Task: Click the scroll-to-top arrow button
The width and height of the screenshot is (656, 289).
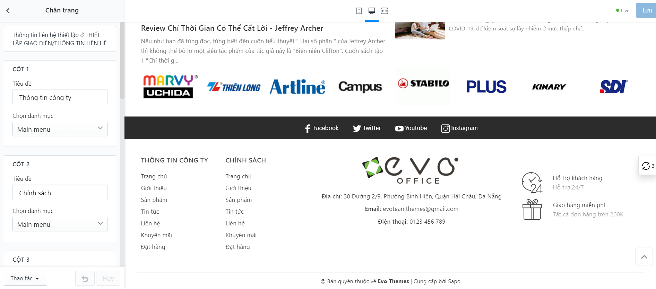Action: click(x=644, y=257)
